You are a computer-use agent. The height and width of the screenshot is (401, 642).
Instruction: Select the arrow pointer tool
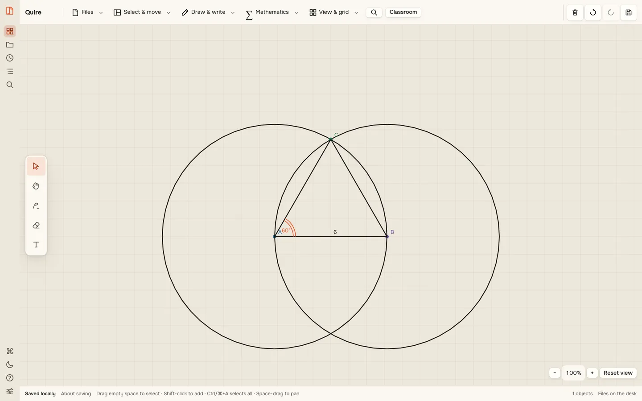(x=36, y=166)
